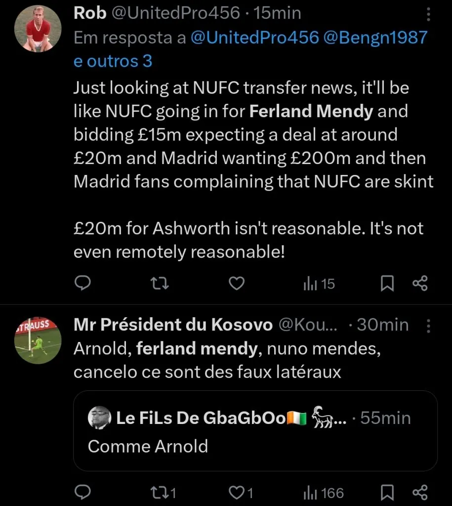Open more options on Kosovo tweet
The width and height of the screenshot is (452, 506).
(x=428, y=325)
